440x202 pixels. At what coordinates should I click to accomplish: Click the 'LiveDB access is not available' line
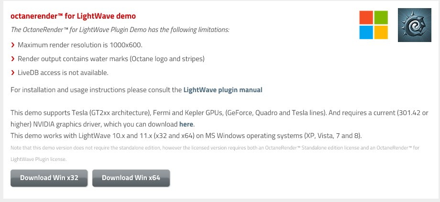pos(63,73)
